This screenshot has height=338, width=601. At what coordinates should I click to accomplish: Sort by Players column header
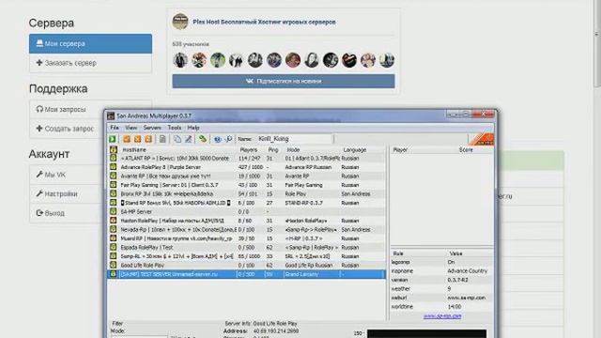tap(249, 150)
